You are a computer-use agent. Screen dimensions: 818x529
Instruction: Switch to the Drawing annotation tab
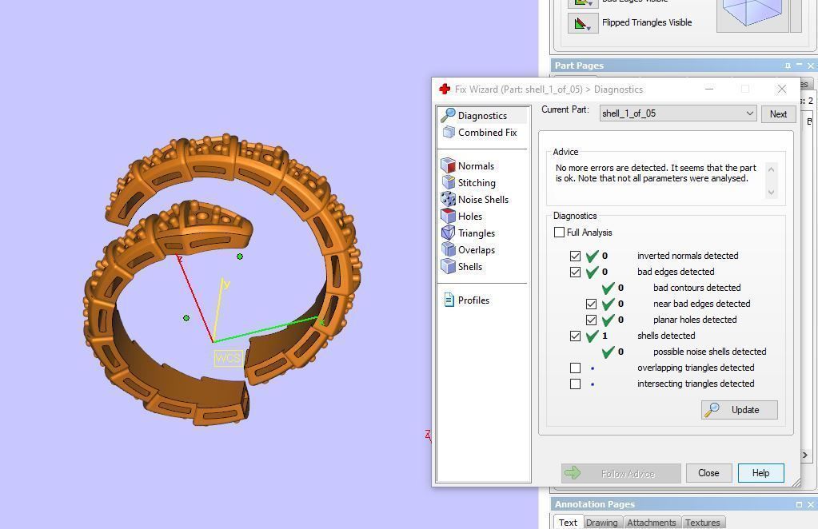point(601,523)
